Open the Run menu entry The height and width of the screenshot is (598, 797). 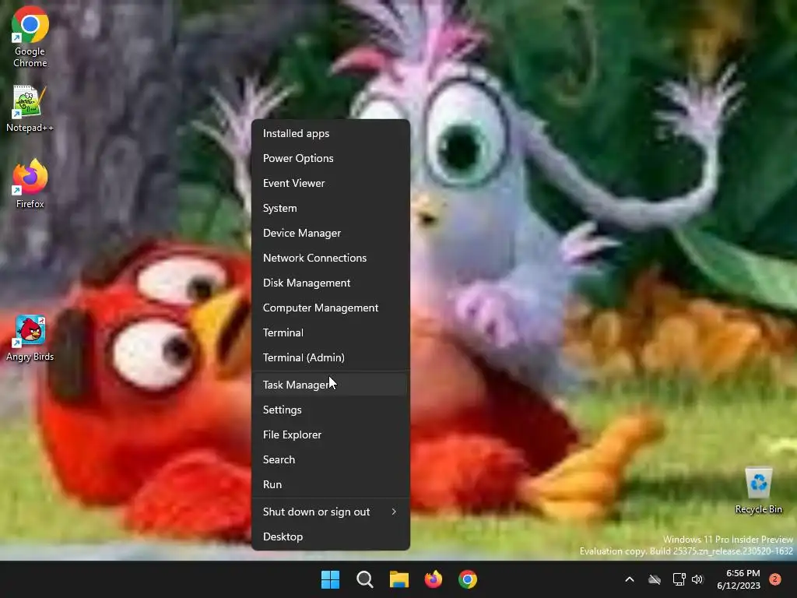(x=330, y=484)
